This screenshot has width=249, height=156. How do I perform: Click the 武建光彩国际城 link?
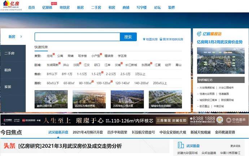187,153
